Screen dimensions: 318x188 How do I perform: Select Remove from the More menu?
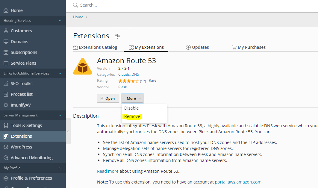(132, 116)
